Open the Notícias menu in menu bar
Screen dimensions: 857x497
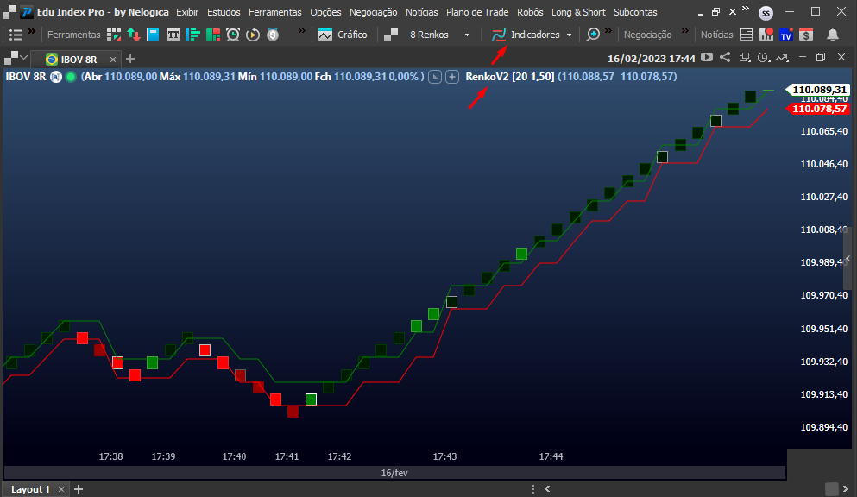point(421,12)
